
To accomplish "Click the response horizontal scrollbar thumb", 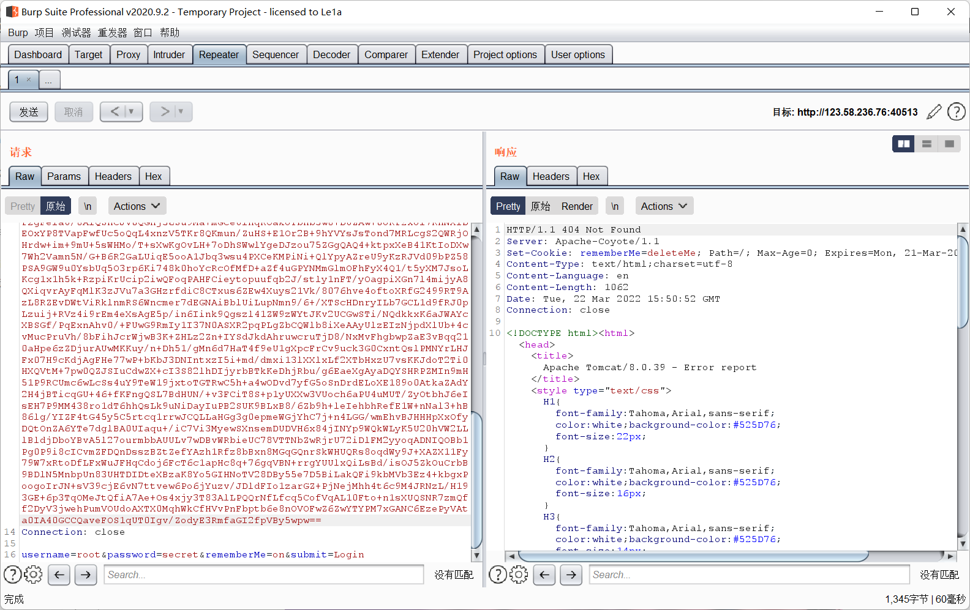I will (x=693, y=556).
